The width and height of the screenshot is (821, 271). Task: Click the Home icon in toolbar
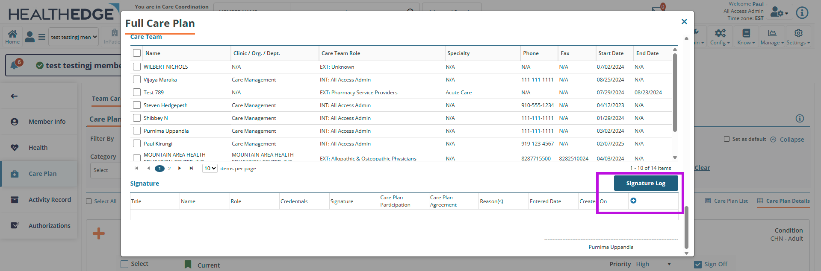point(12,37)
